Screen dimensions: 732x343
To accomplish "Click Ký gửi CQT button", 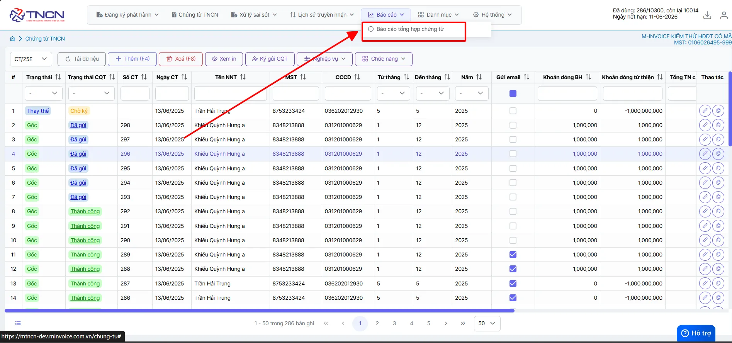I will (x=270, y=59).
